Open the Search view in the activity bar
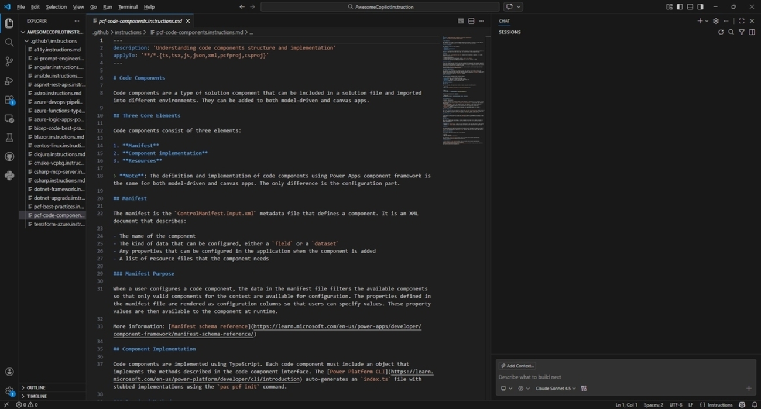Viewport: 761px width, 409px height. tap(9, 42)
